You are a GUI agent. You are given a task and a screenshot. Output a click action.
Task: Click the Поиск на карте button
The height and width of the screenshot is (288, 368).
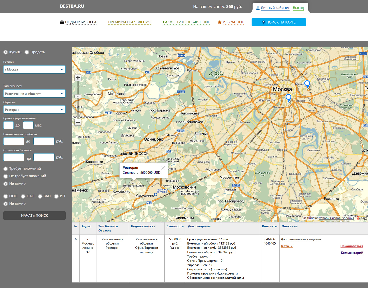coord(279,22)
